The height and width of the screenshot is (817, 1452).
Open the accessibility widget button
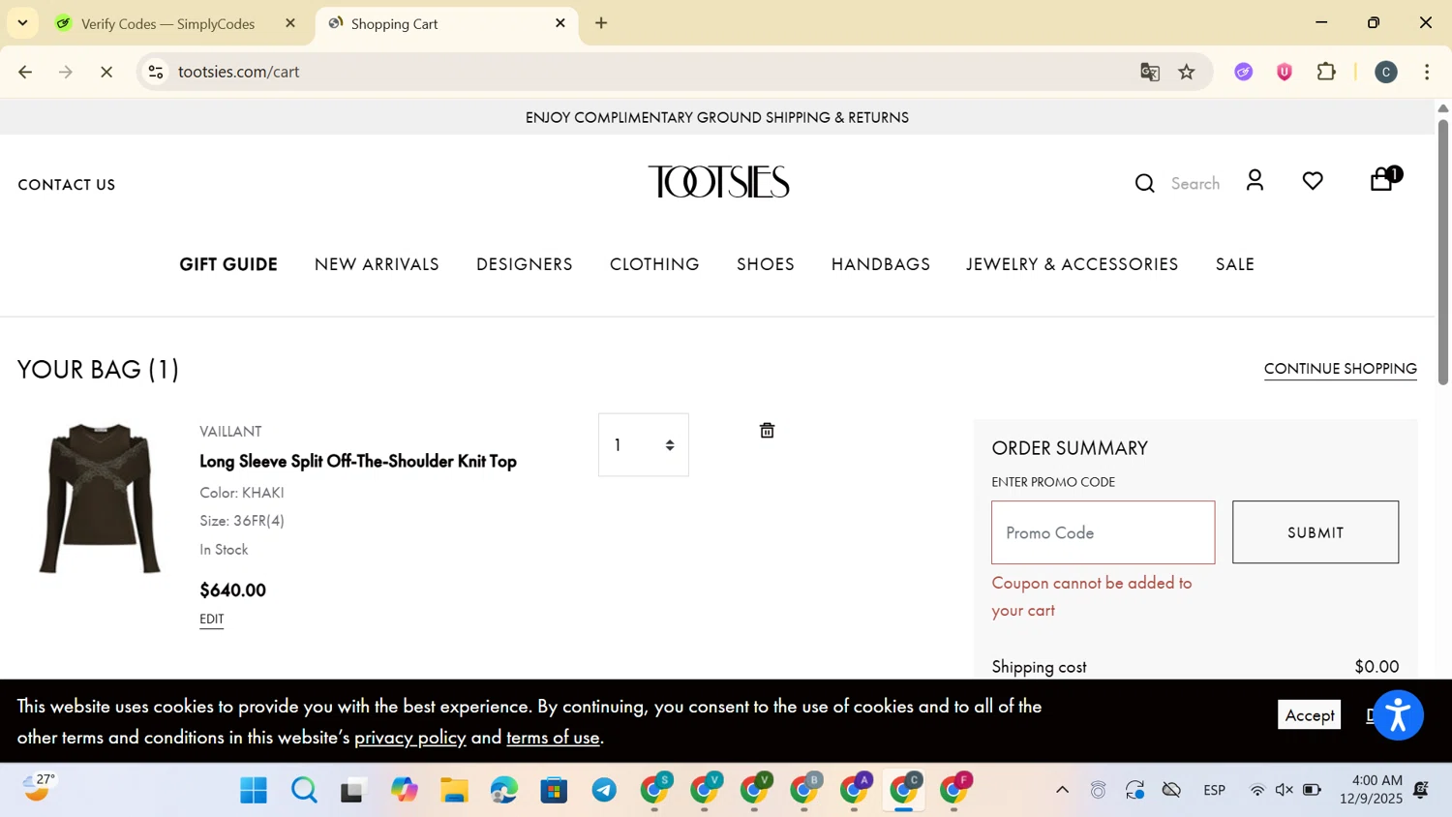(1398, 715)
